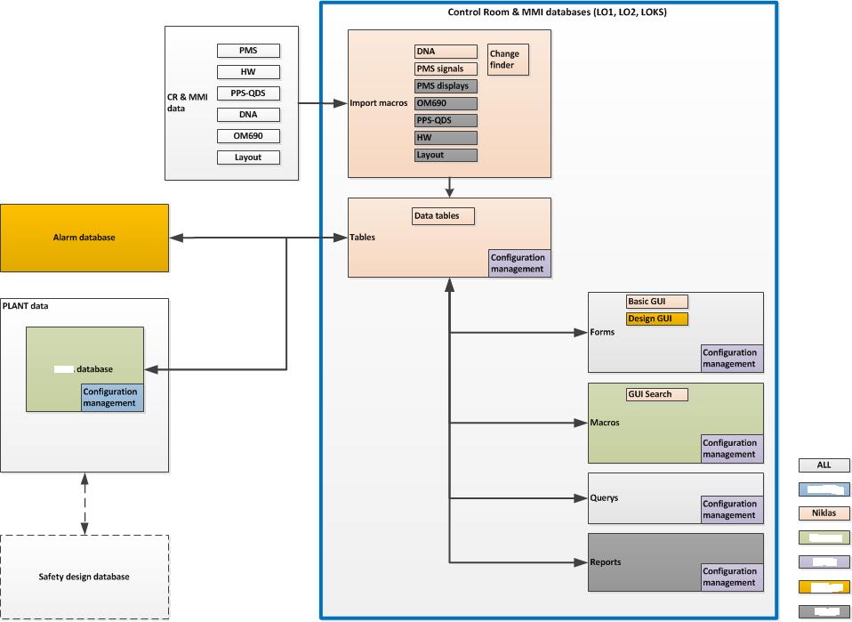Select the 'PMS signals' box

(x=446, y=69)
